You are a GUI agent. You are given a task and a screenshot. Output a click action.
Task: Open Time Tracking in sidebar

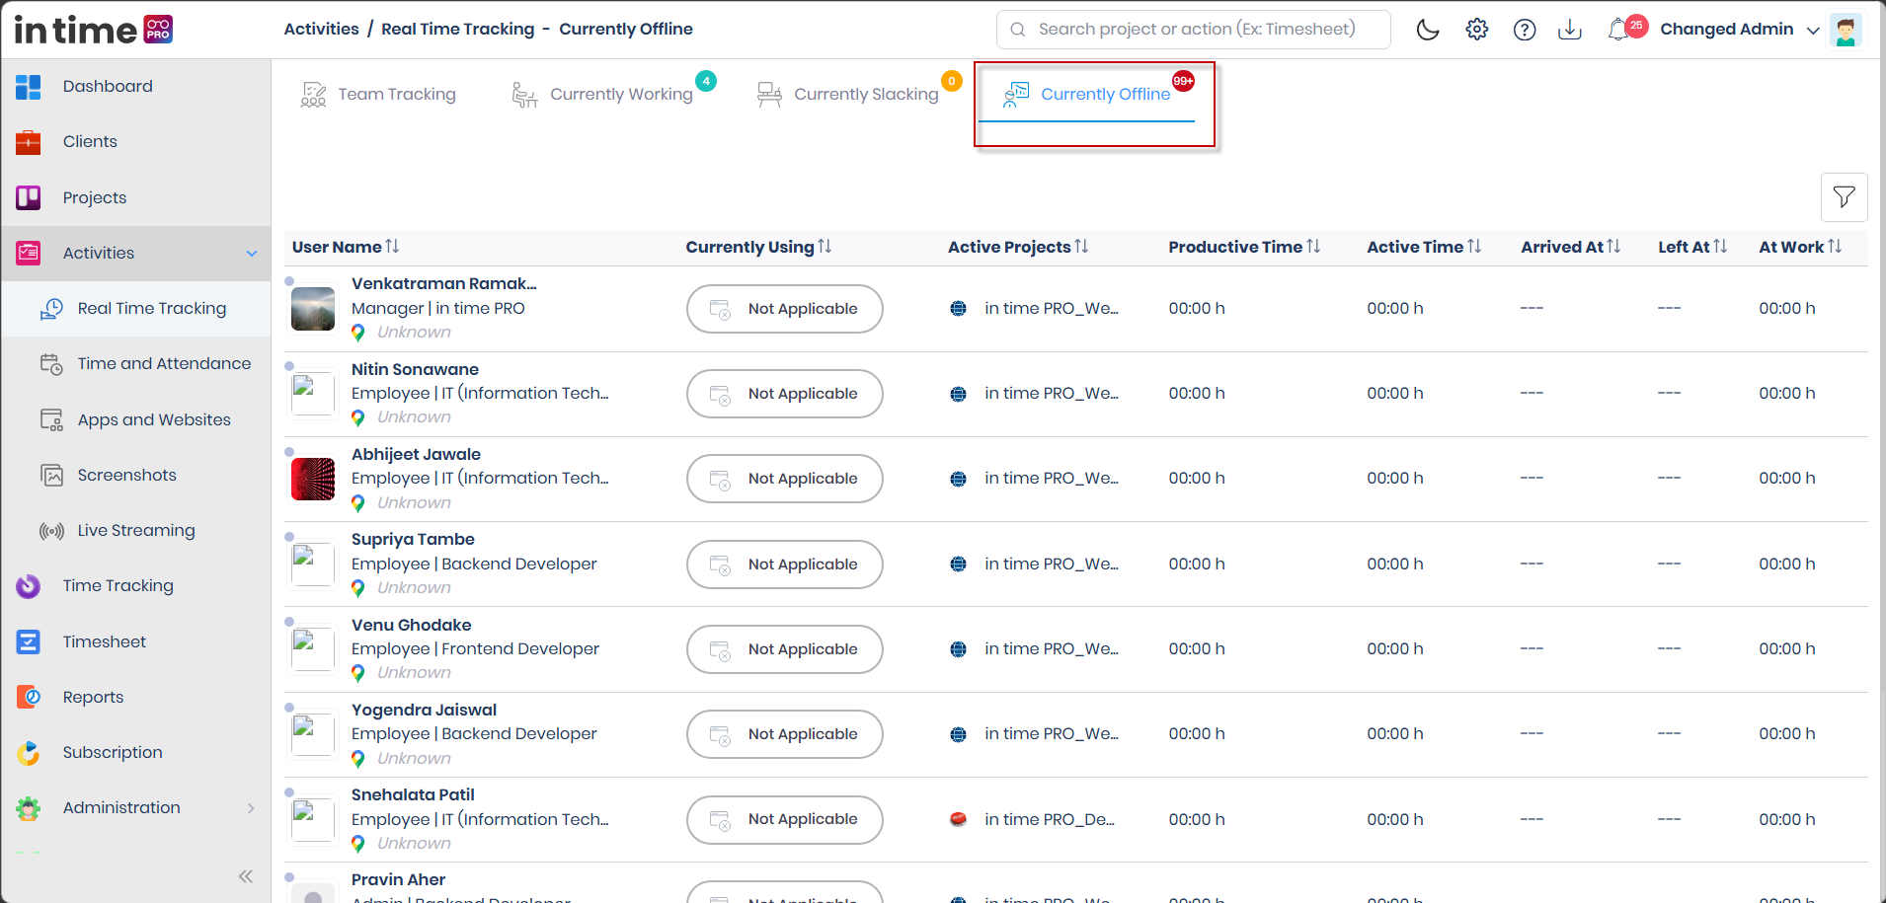click(x=136, y=586)
